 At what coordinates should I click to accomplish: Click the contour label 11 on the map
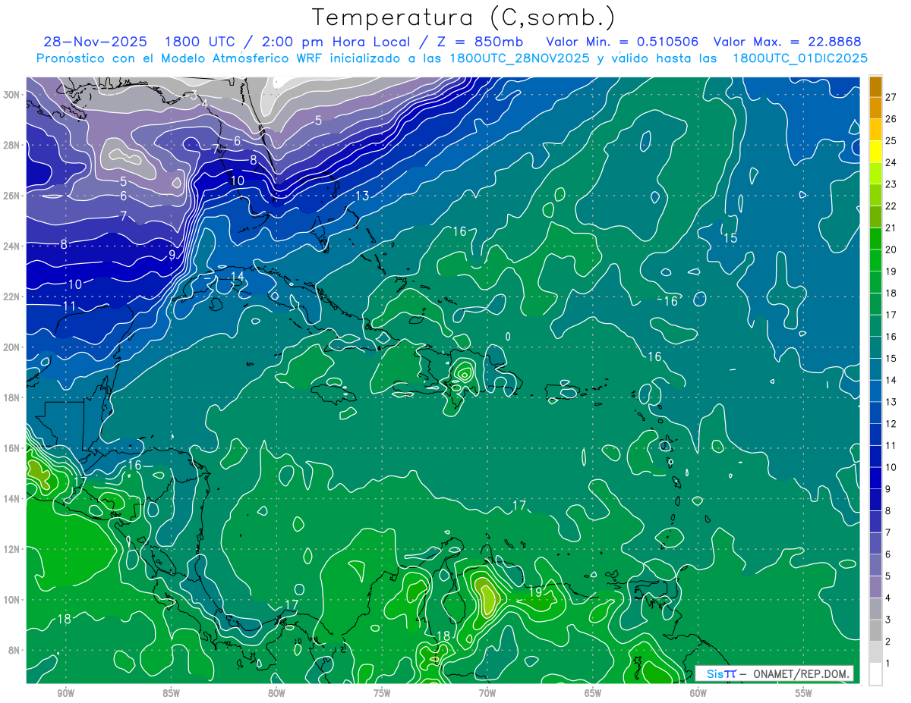pyautogui.click(x=69, y=306)
